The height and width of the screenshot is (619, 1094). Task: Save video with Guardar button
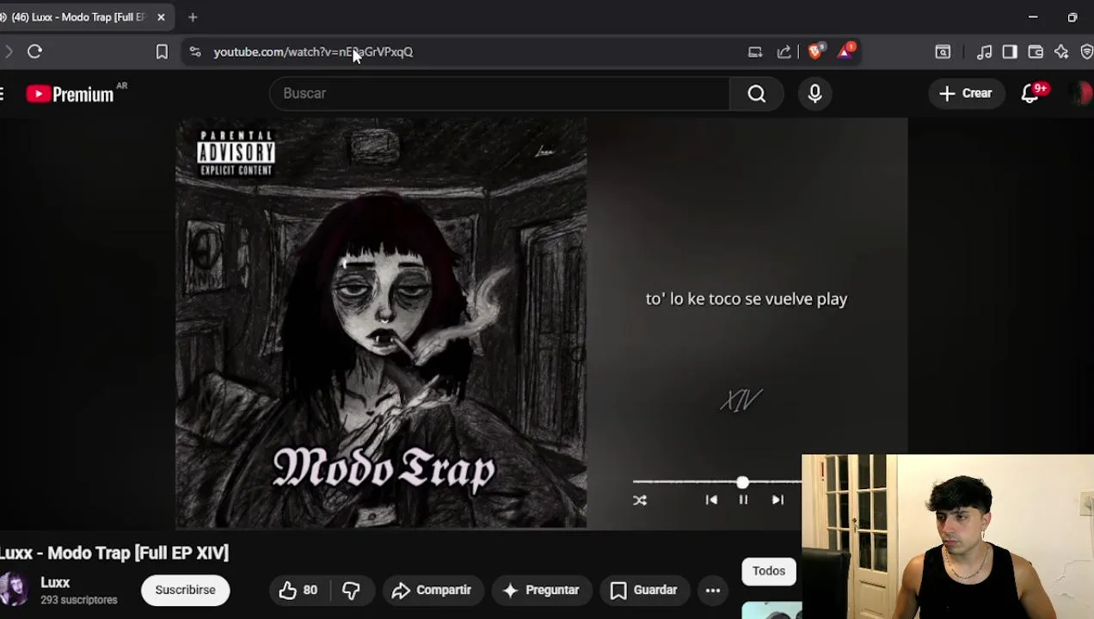pos(643,590)
